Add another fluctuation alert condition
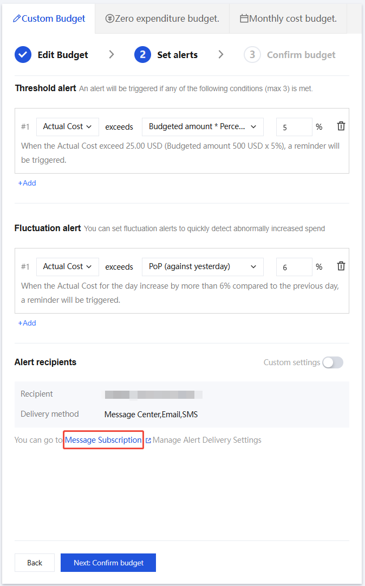365x586 pixels. tap(27, 323)
